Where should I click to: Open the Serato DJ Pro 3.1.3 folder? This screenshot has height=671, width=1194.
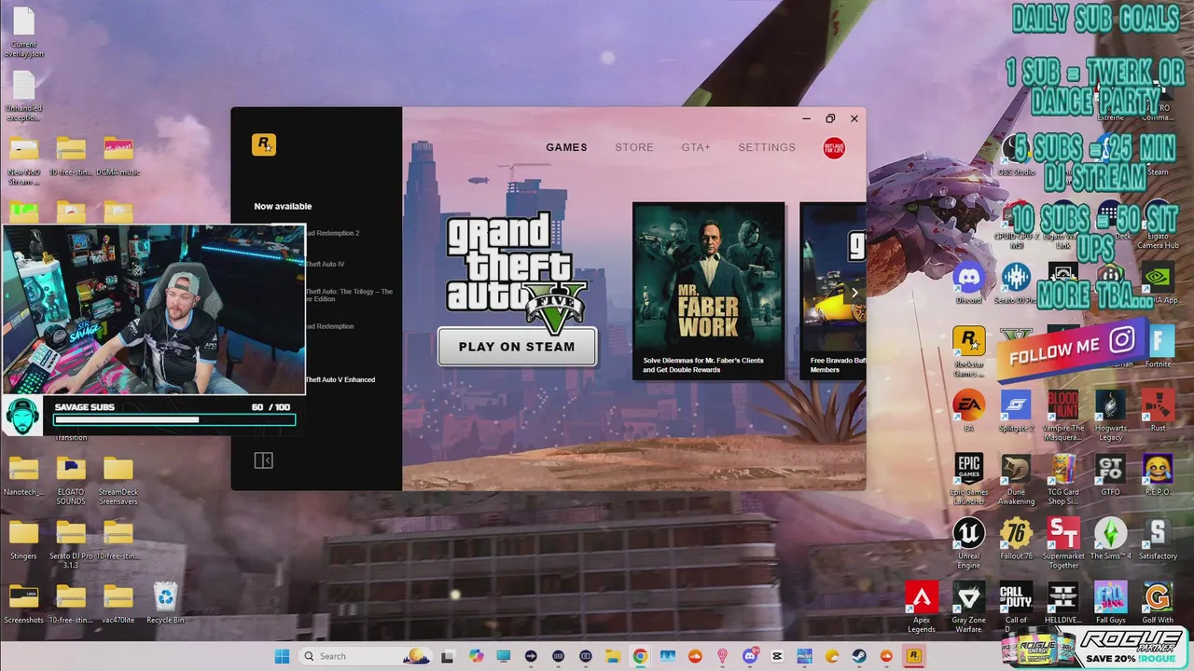point(71,544)
